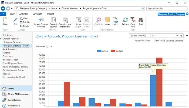Open the AwardVision section
Image resolution: width=189 pixels, height=108 pixels.
[16, 106]
